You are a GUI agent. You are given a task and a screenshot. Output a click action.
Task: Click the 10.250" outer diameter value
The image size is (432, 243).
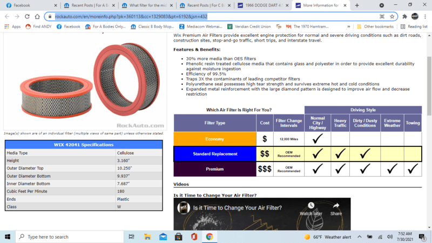tap(125, 168)
